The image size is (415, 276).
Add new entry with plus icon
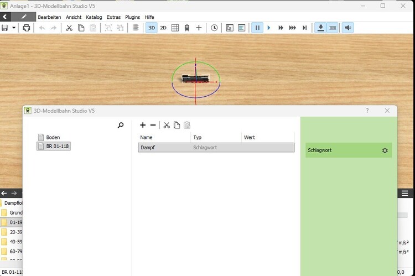pos(143,126)
